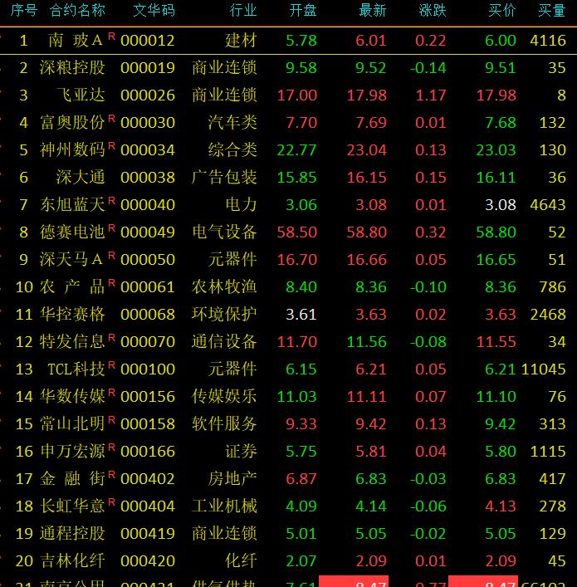Click buy volume 4643 for 东旭蓝天
This screenshot has width=577, height=587.
tap(548, 205)
